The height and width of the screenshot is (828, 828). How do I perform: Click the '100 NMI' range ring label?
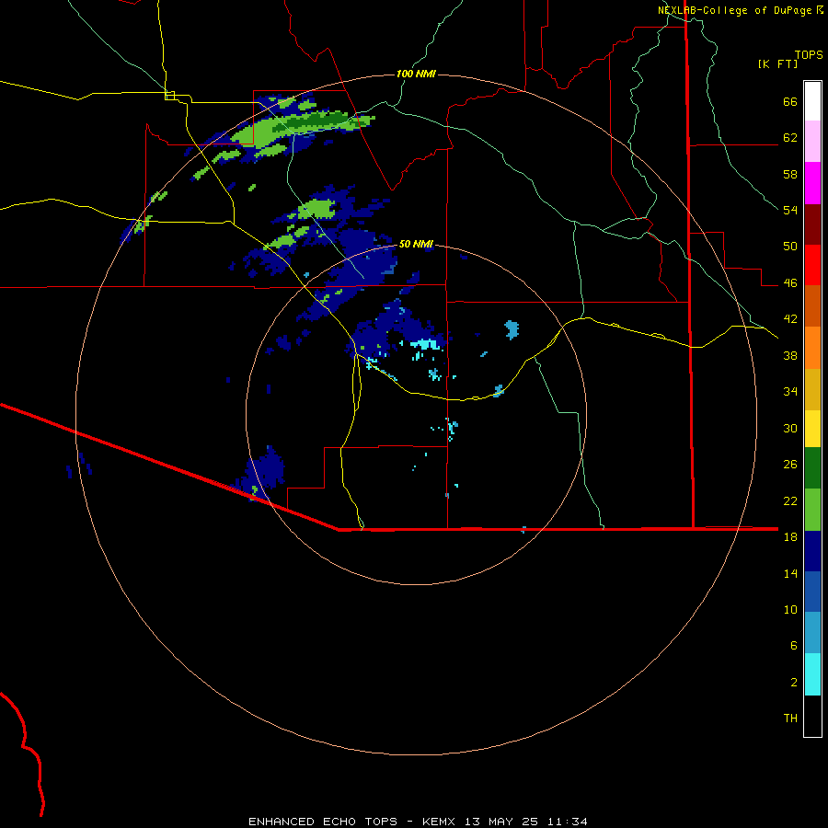[x=416, y=74]
